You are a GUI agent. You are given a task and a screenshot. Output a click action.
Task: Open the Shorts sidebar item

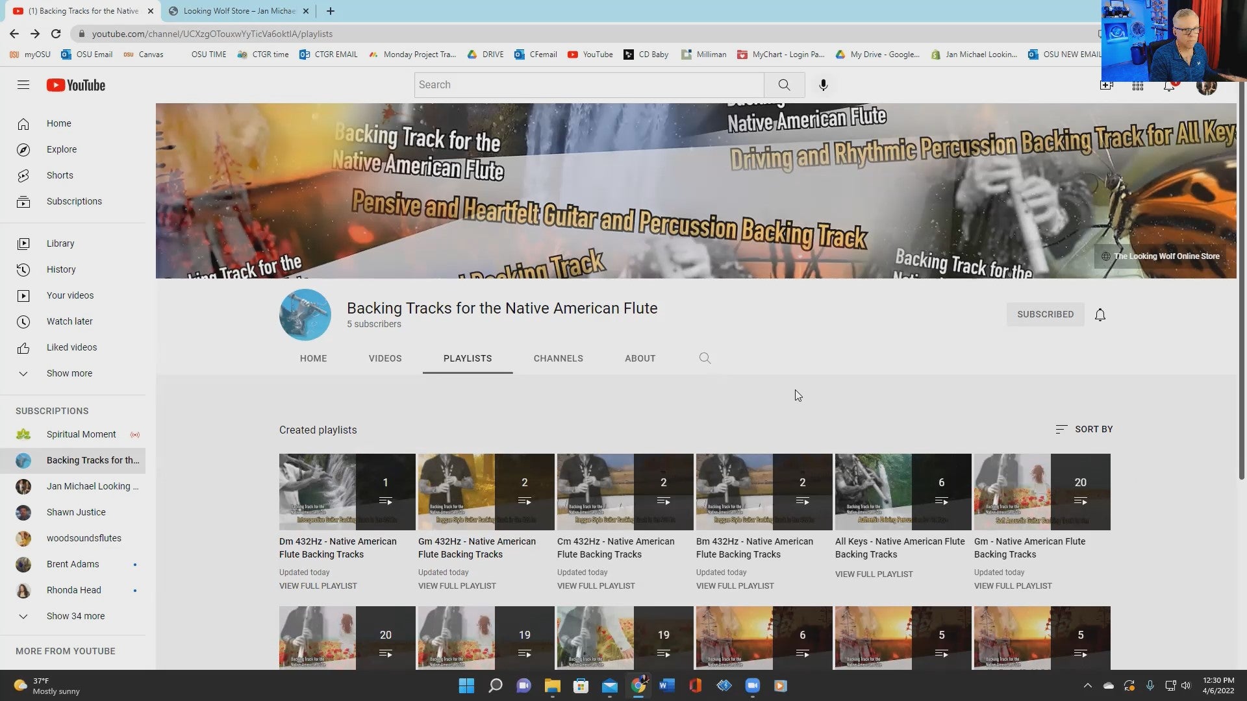(60, 175)
